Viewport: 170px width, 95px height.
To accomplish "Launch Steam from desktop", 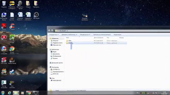I will [12, 72].
